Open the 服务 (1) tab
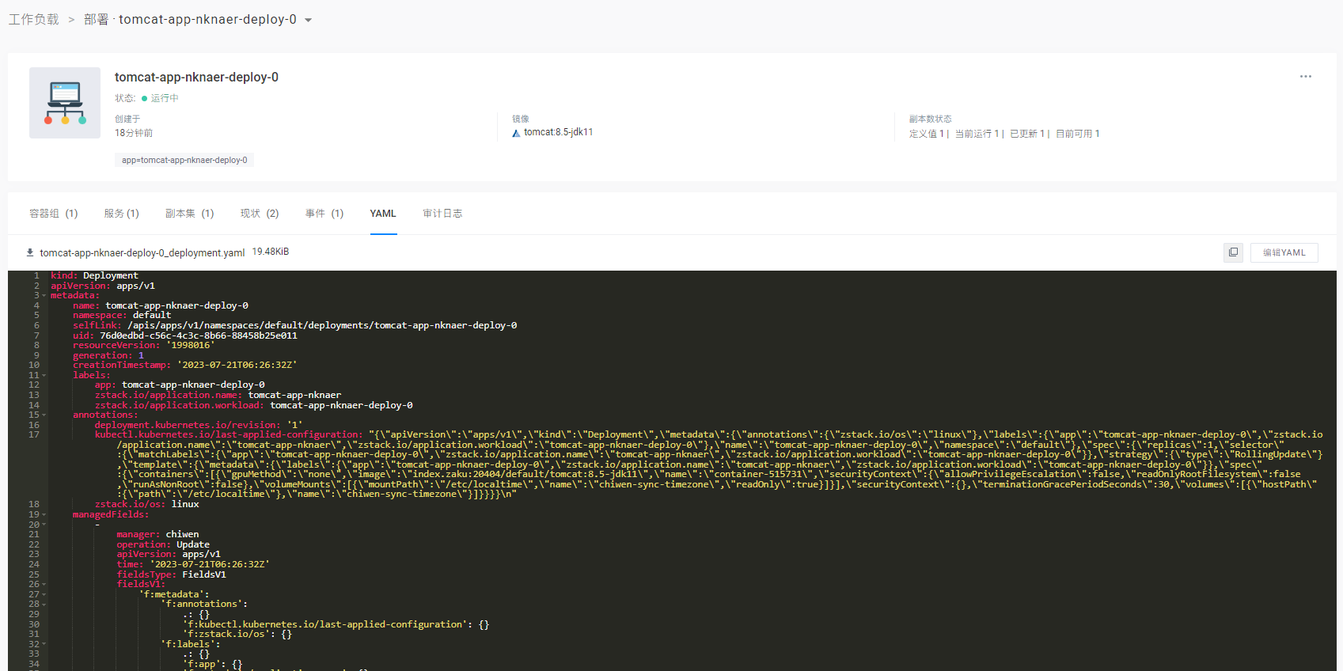 point(121,214)
